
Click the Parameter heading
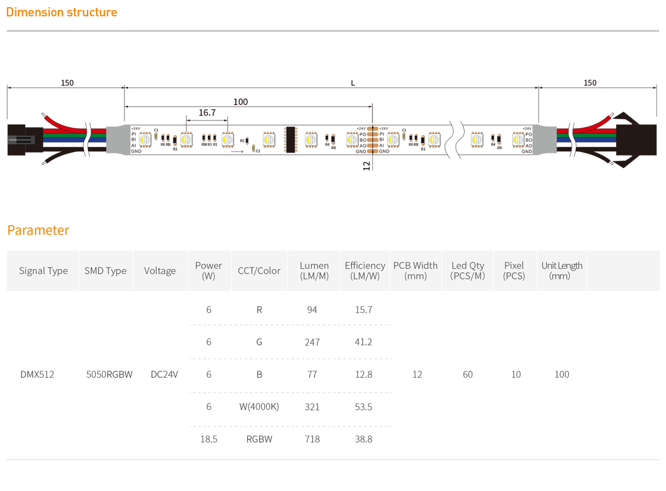[38, 230]
